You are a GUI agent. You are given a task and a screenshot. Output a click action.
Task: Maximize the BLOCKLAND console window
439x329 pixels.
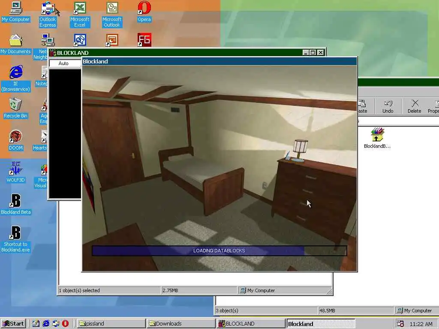tap(313, 53)
